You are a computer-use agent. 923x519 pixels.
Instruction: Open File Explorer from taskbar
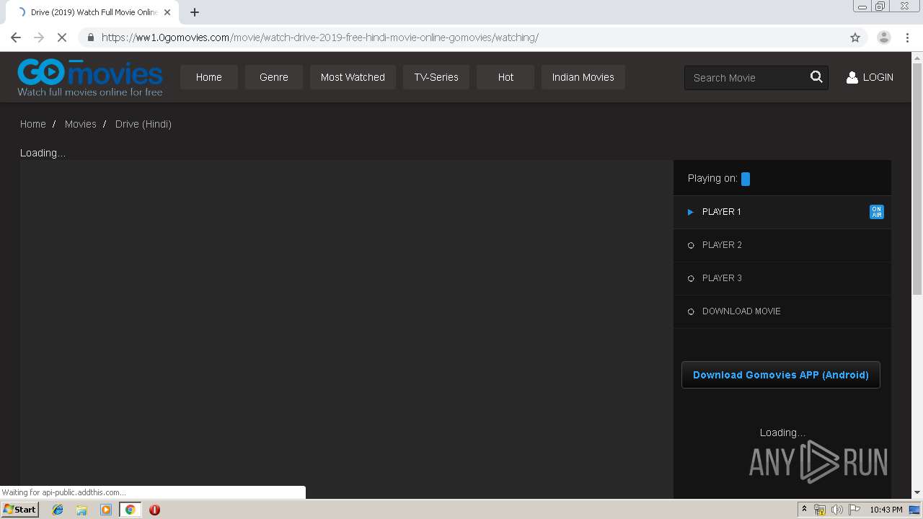tap(81, 510)
